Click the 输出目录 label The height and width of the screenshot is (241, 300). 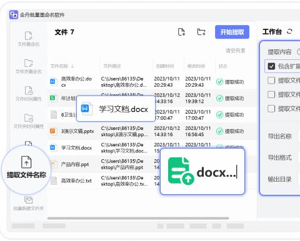[x=279, y=179]
